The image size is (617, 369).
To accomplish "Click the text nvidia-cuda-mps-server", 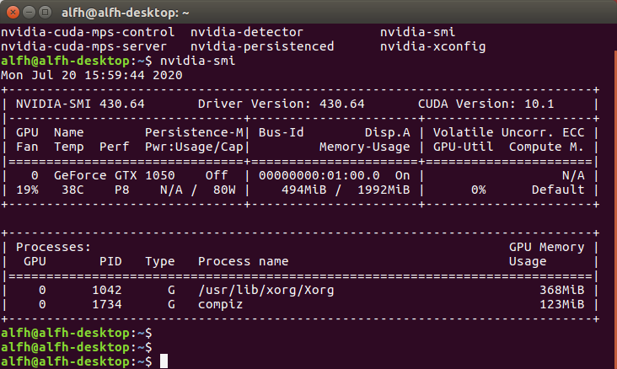I will [83, 46].
